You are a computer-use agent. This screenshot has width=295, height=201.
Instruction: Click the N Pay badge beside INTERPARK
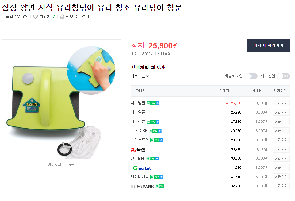[159, 186]
